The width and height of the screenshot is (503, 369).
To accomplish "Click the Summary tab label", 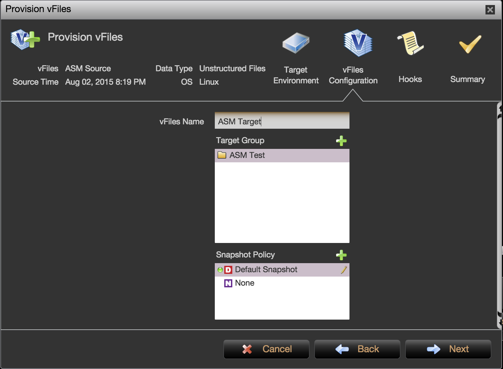I will click(x=467, y=79).
